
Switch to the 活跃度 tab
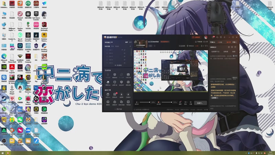[226, 52]
